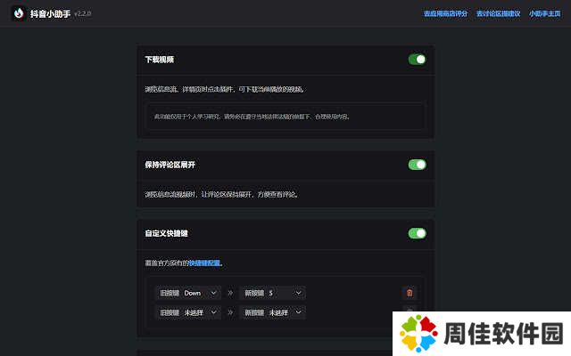Click the 抖音小助手 title text
Viewport: 571px width, 356px height.
[x=50, y=13]
